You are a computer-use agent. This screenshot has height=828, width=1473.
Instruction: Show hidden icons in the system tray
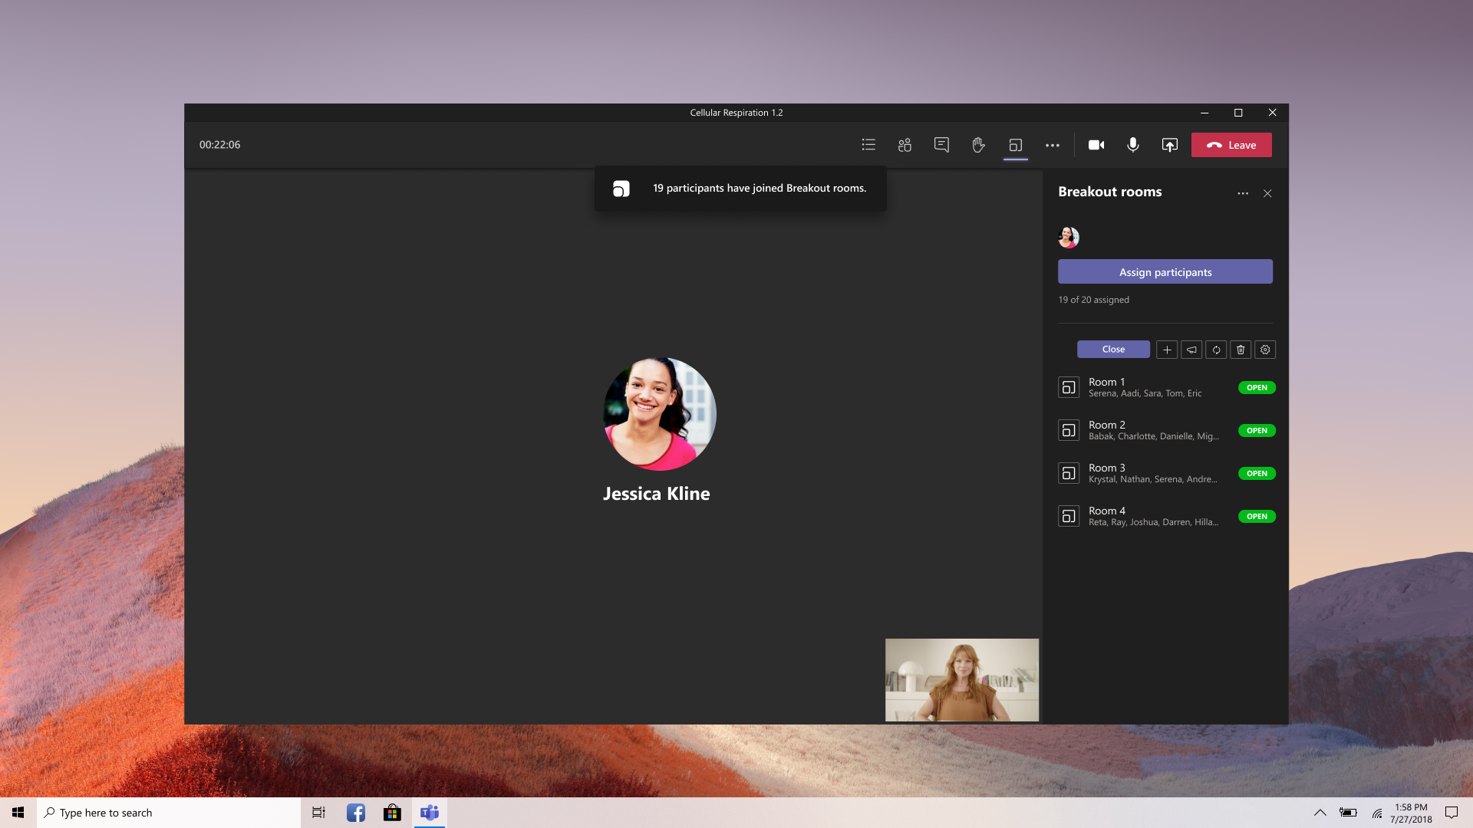1321,812
